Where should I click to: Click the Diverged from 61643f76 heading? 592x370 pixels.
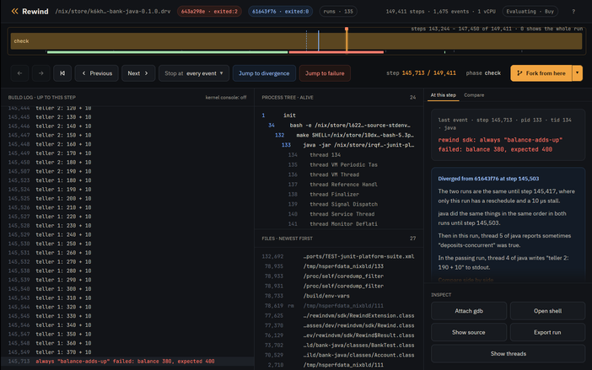point(488,179)
